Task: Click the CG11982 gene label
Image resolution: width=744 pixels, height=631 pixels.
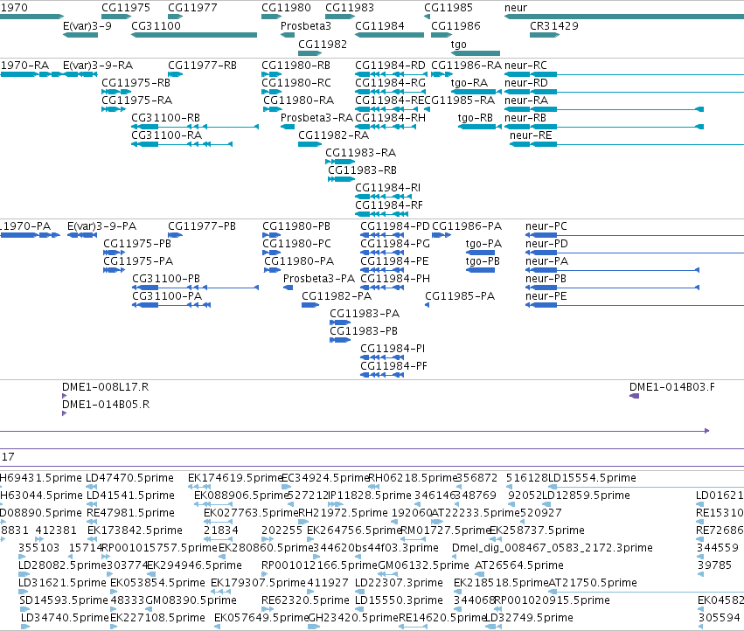Action: click(323, 45)
